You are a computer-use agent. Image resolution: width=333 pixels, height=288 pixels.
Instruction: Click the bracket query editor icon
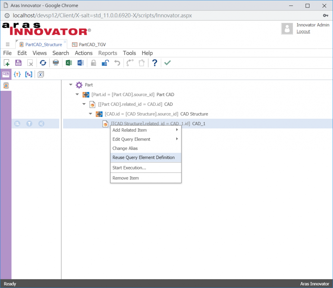(29, 74)
